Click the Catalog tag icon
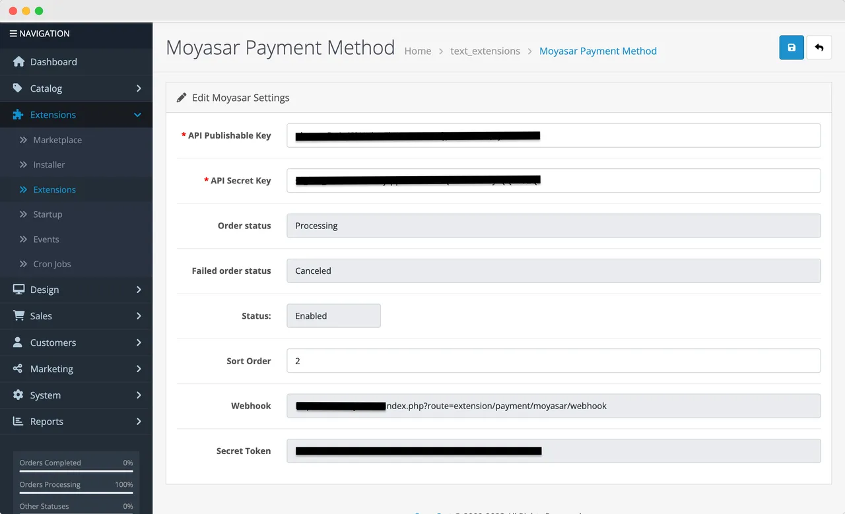 tap(18, 88)
